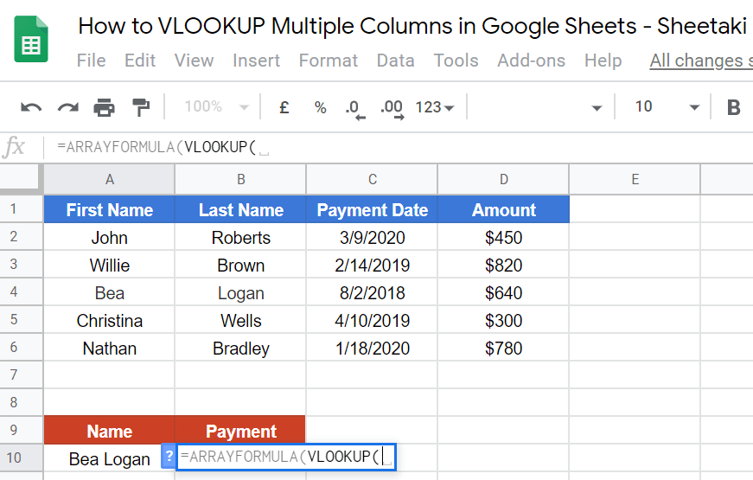Click the select-all corner box
The image size is (753, 480).
coord(20,177)
